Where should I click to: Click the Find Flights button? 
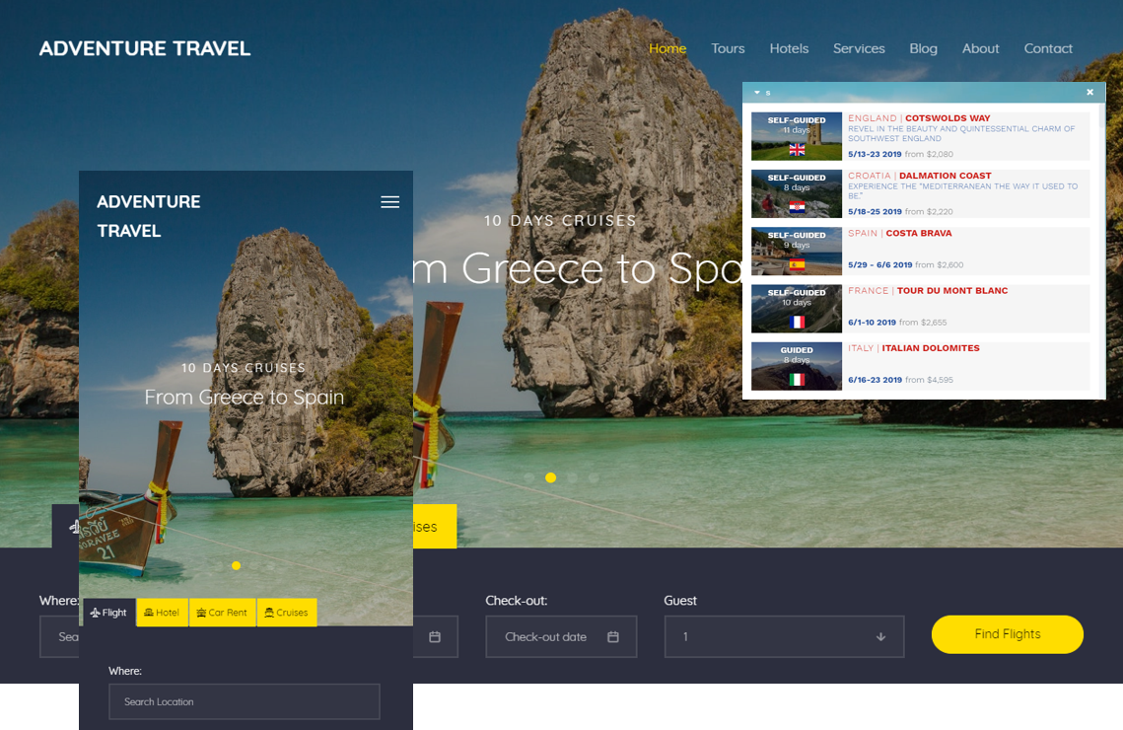(1007, 634)
